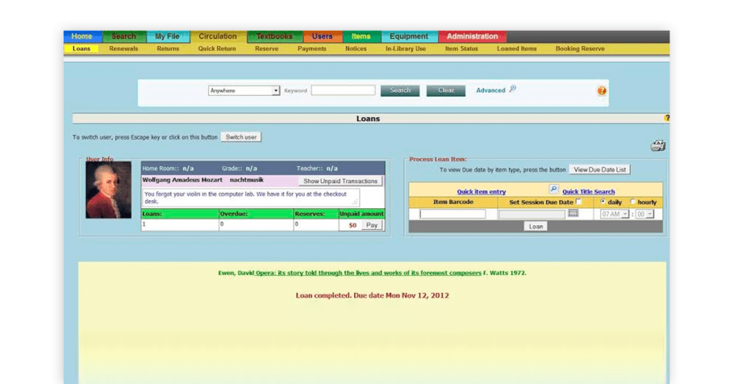Toggle the Set Session Due Date checkbox
Screen dimensions: 734x384
(x=578, y=201)
